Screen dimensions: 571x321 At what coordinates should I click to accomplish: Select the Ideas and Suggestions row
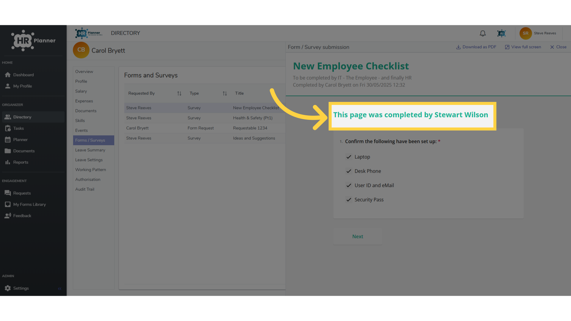point(205,138)
